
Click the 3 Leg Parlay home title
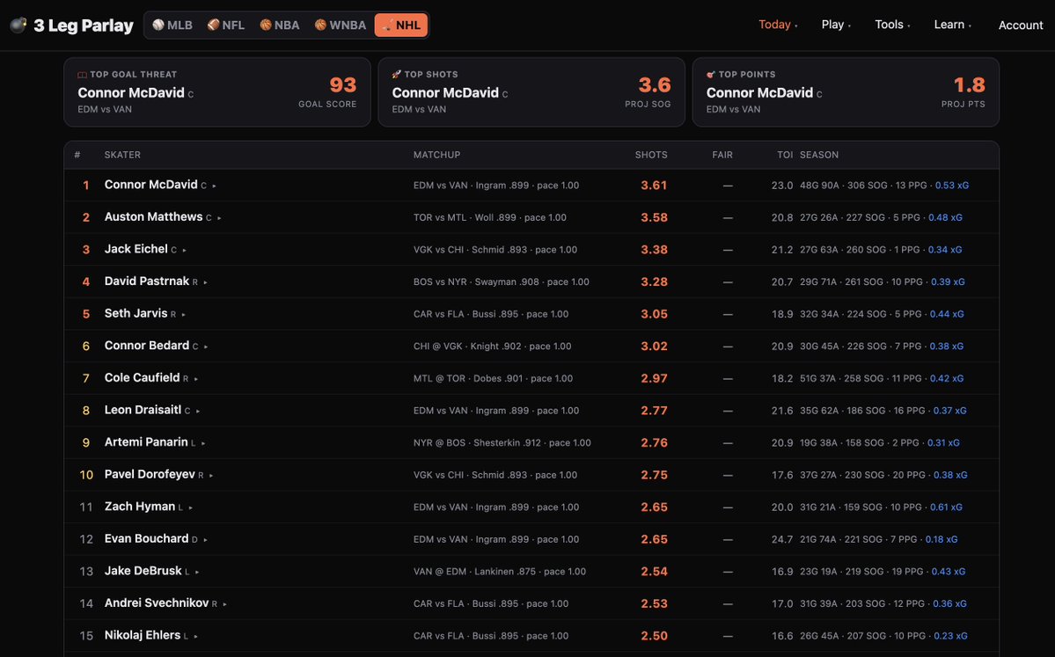(x=84, y=26)
